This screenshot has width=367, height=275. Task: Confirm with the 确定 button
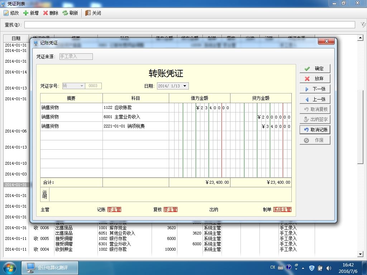pos(315,68)
